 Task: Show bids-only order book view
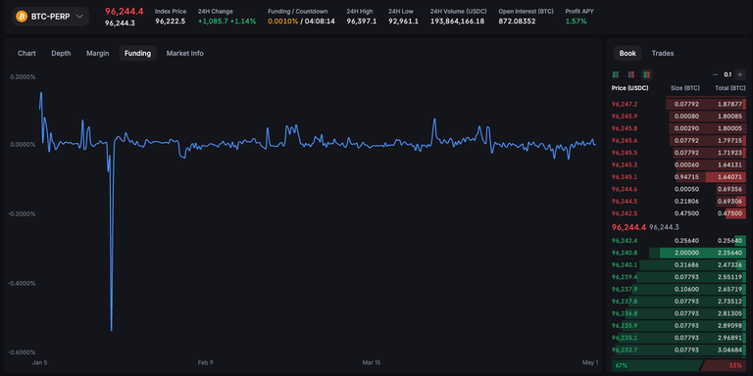[x=616, y=74]
